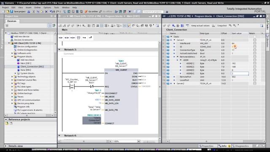The width and height of the screenshot is (270, 152).
Task: Click the Add new block icon
Action: click(x=19, y=60)
